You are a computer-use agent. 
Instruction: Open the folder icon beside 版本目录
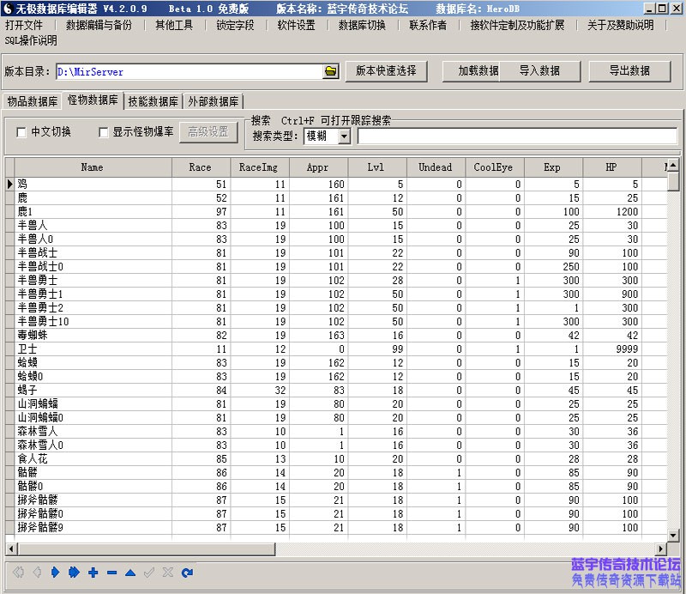[330, 72]
